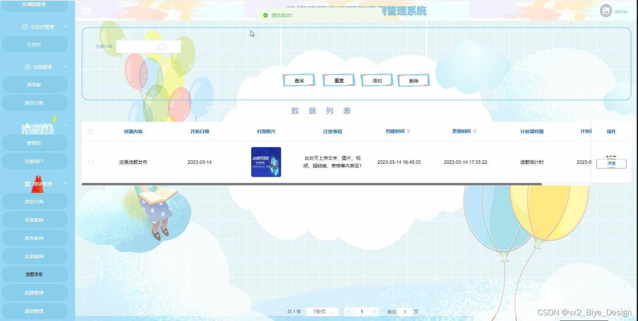Click the info icon beside 公告栏管理
This screenshot has width=638, height=321.
click(25, 27)
